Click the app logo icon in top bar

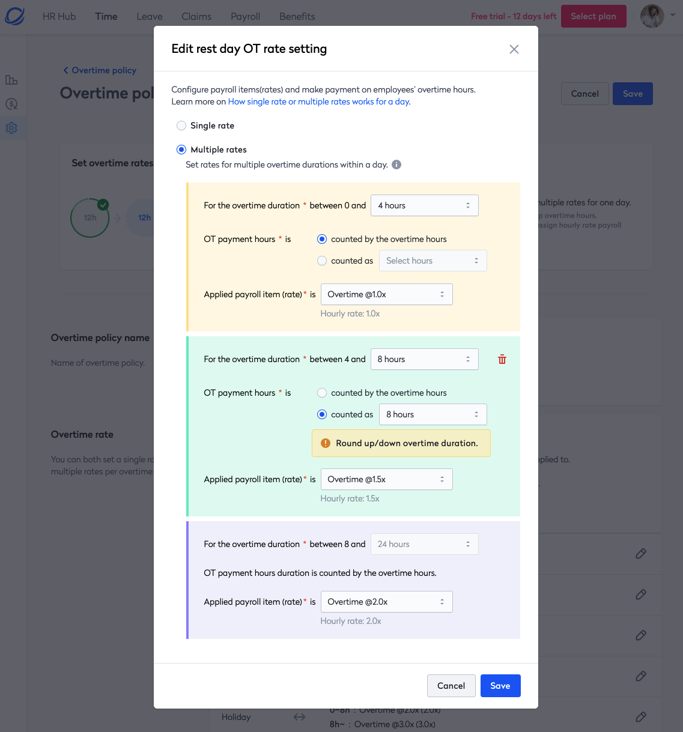(14, 16)
